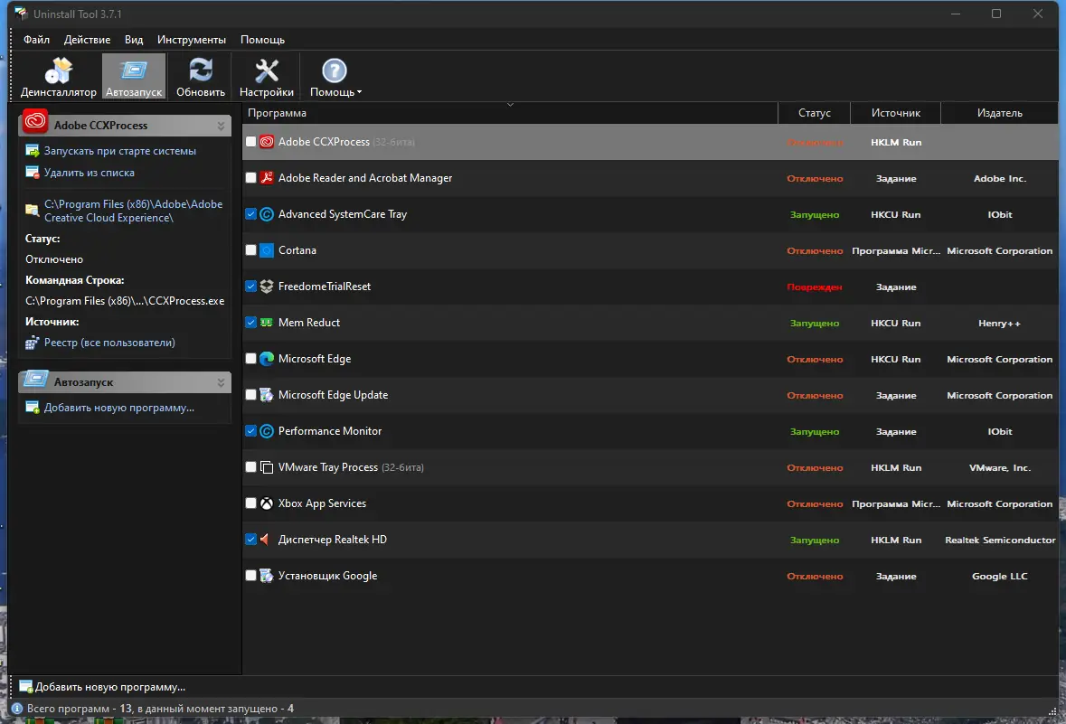Click the Xbox App Services icon
This screenshot has width=1066, height=724.
coord(267,503)
